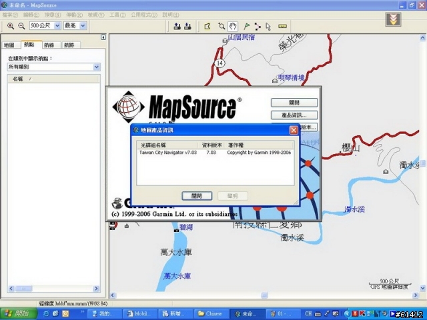The image size is (427, 320).
Task: Open the 所有類別 category dropdown
Action: (96, 67)
